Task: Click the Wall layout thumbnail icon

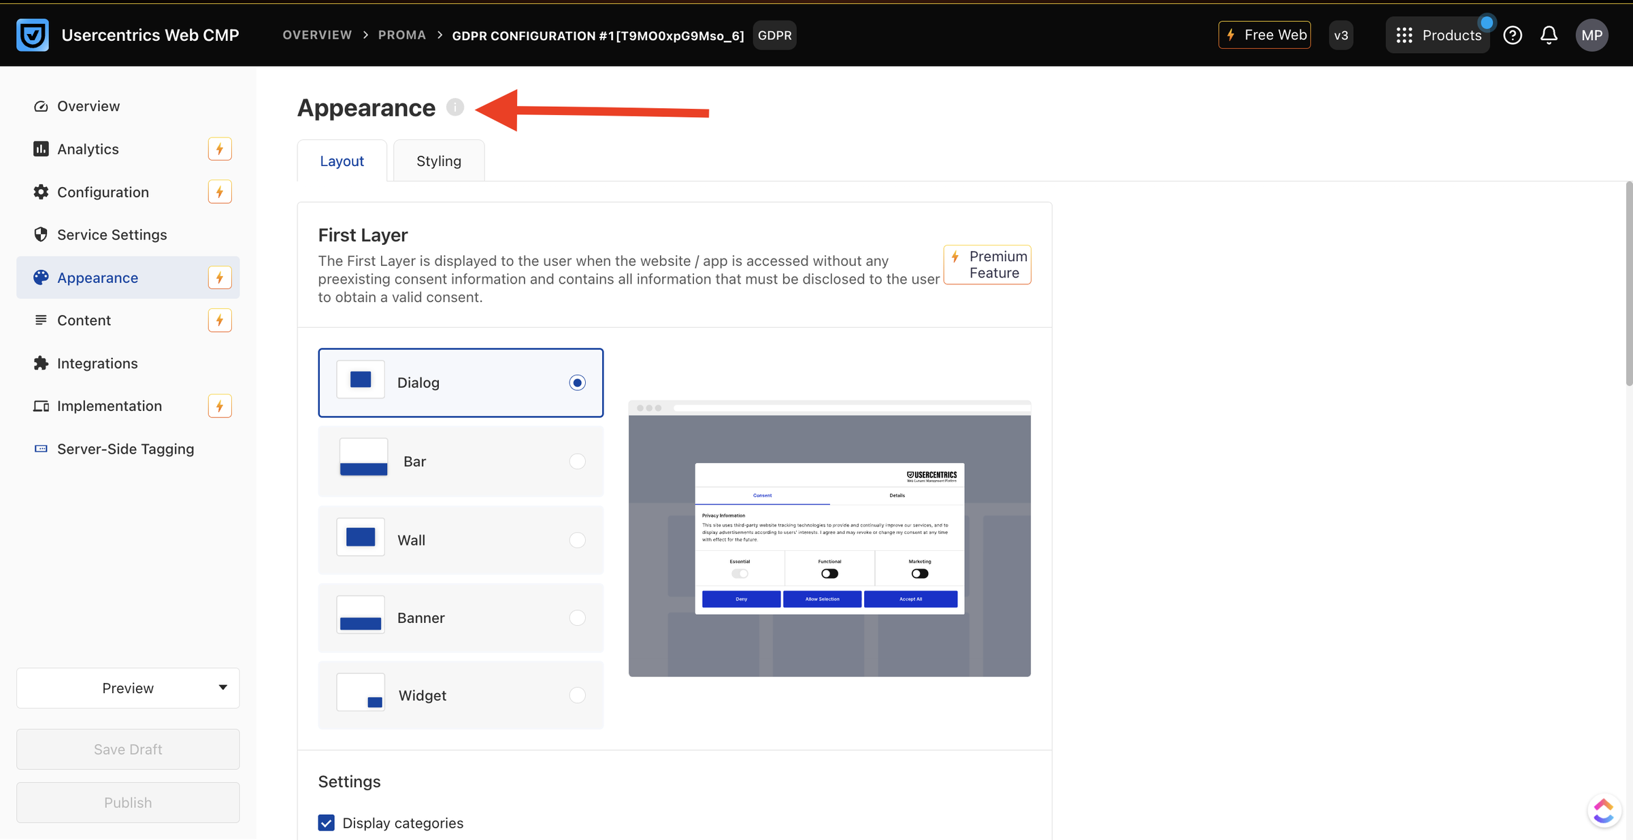Action: point(361,537)
